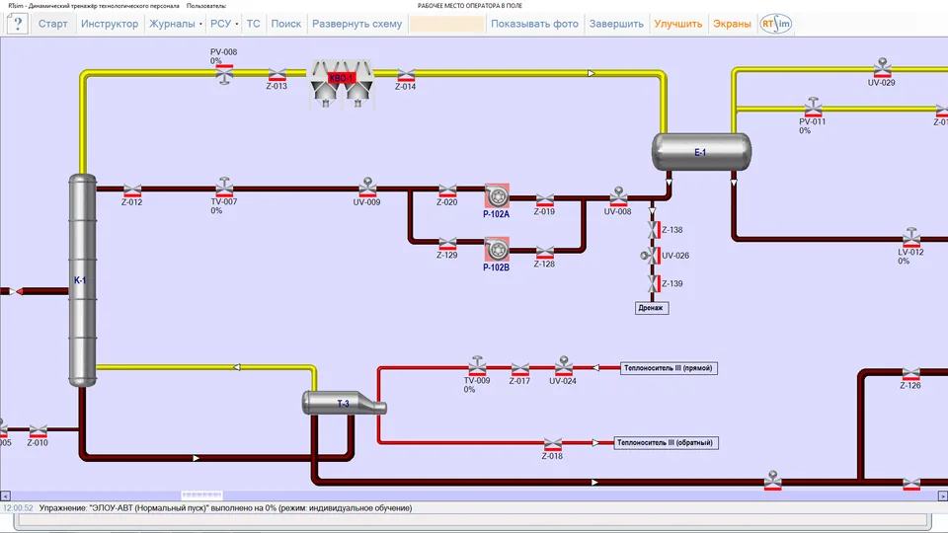Click Теплоноситель III (обратный) label
This screenshot has width=948, height=533.
click(x=666, y=442)
